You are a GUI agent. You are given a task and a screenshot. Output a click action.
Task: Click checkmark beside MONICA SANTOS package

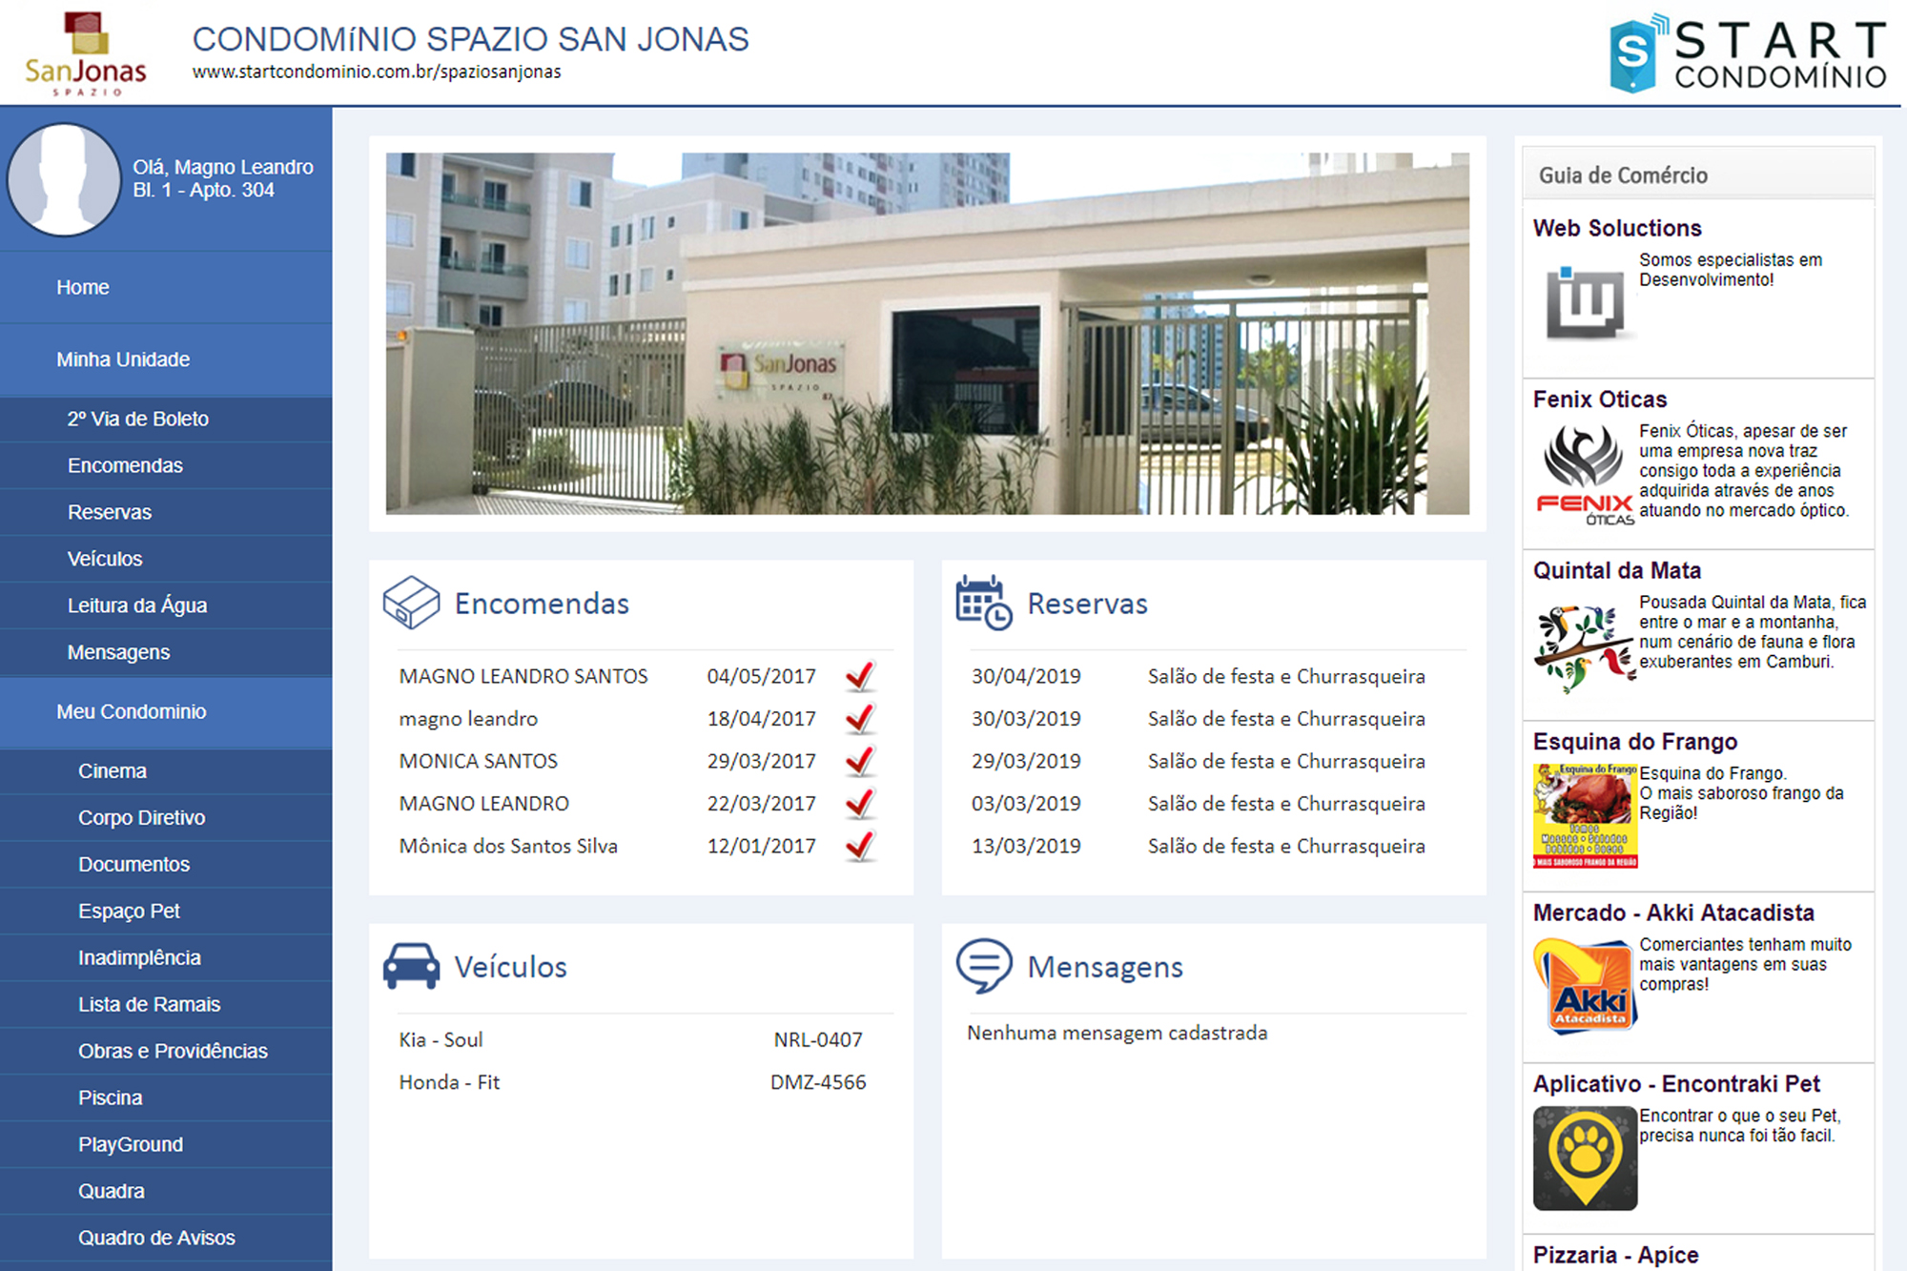(x=860, y=761)
